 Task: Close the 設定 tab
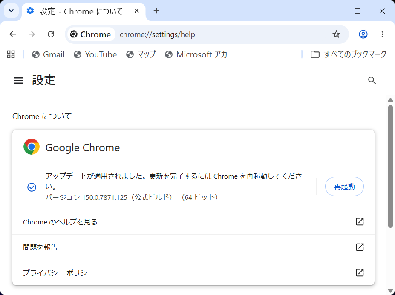pos(137,11)
